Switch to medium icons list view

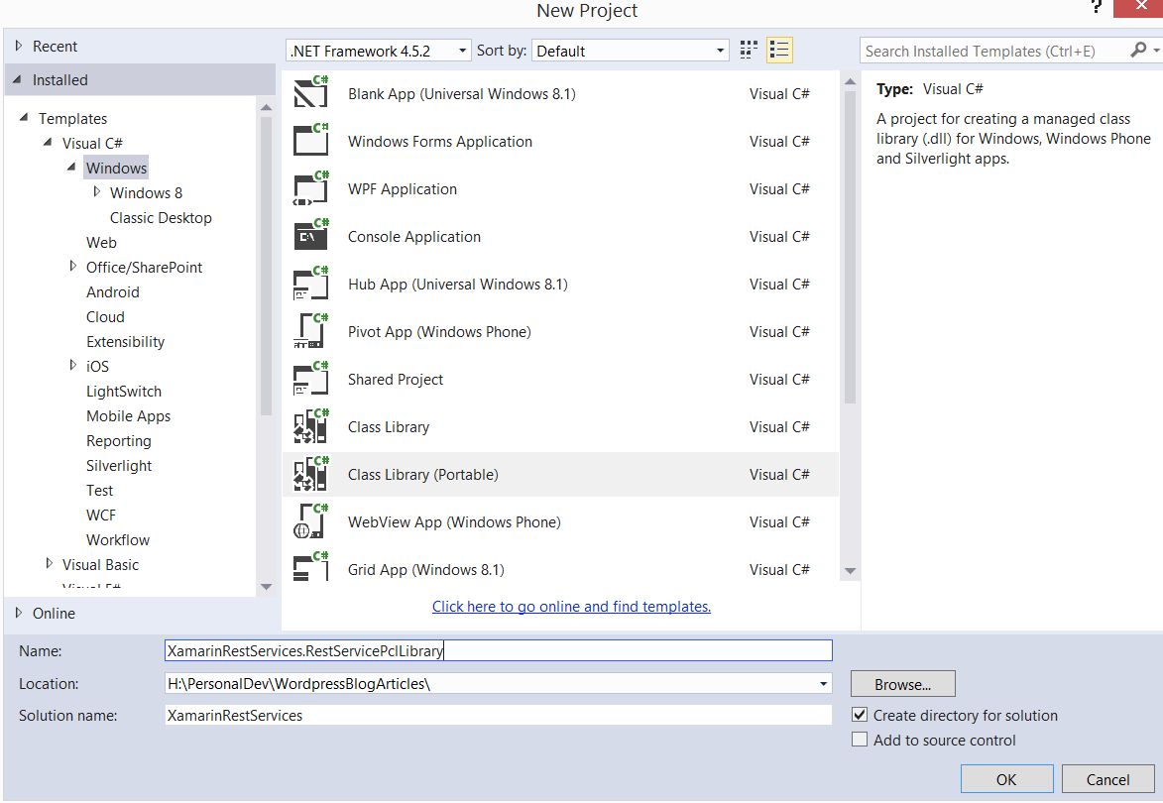779,51
